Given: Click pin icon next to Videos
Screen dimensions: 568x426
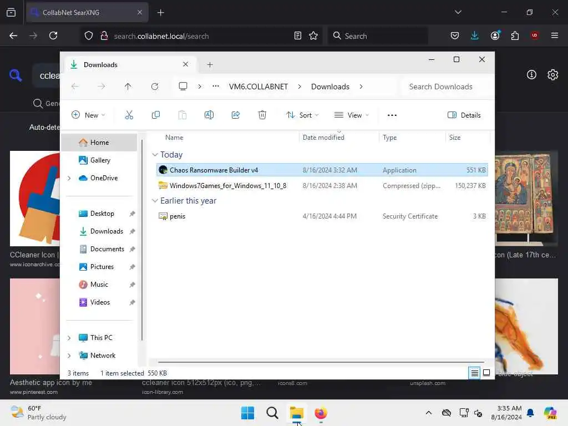Looking at the screenshot, I should (132, 302).
